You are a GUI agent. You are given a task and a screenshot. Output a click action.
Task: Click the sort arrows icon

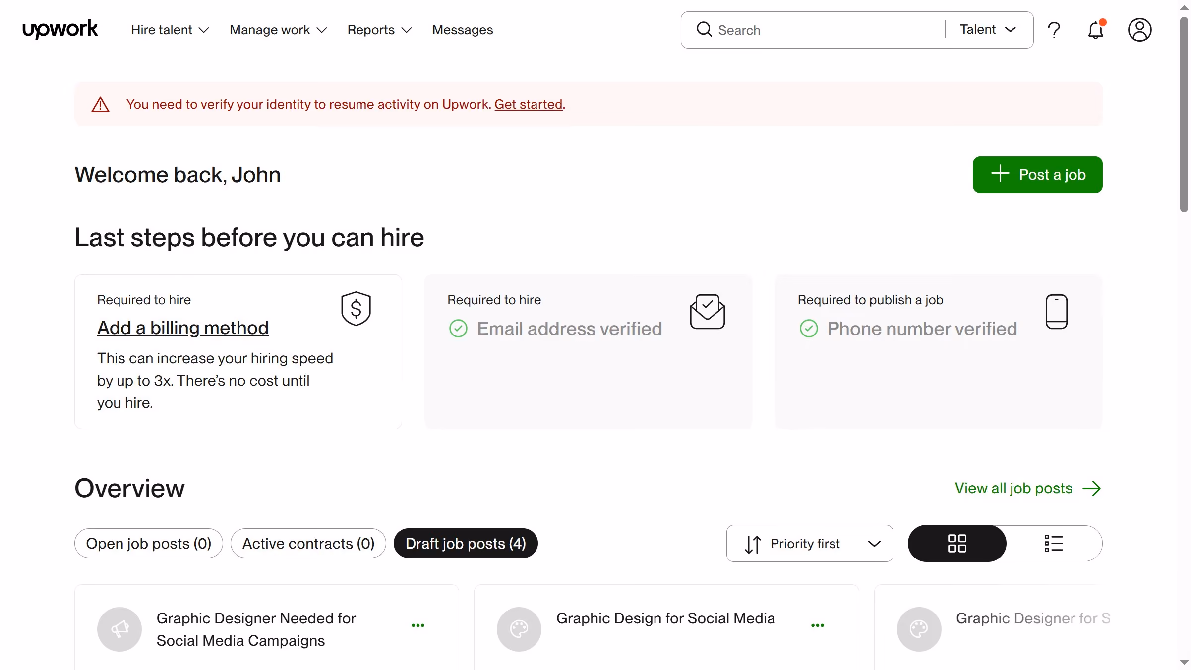[753, 544]
